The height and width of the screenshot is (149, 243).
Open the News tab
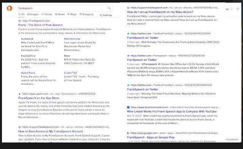click(x=60, y=14)
